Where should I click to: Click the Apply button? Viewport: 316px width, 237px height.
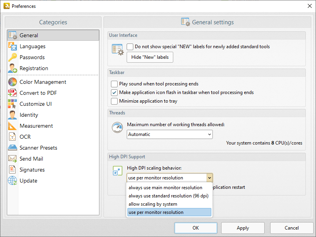click(243, 228)
